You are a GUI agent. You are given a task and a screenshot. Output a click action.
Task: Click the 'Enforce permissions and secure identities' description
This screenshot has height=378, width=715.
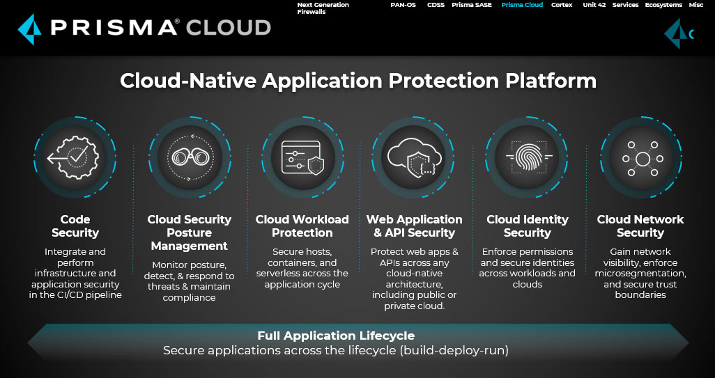coord(527,268)
